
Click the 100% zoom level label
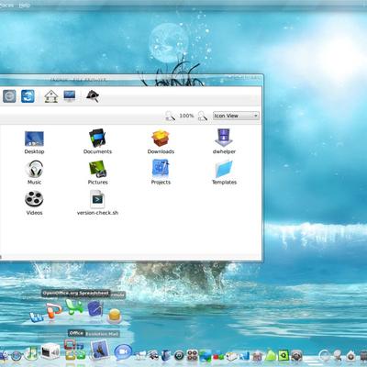pyautogui.click(x=186, y=116)
